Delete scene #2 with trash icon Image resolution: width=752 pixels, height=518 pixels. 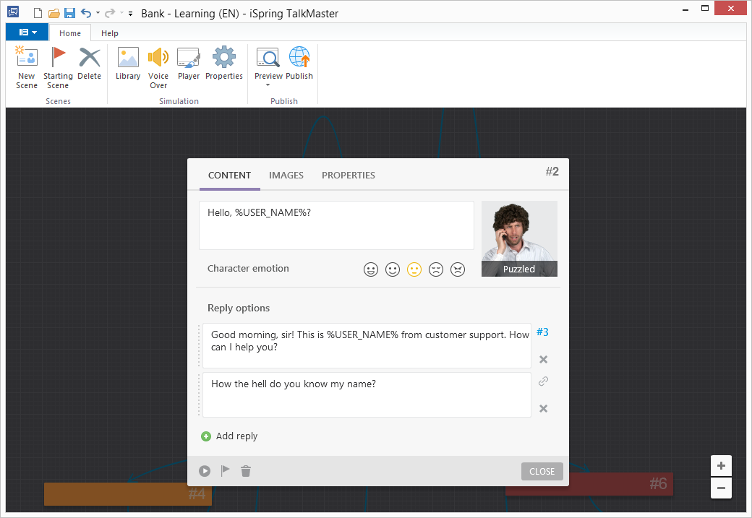point(246,471)
